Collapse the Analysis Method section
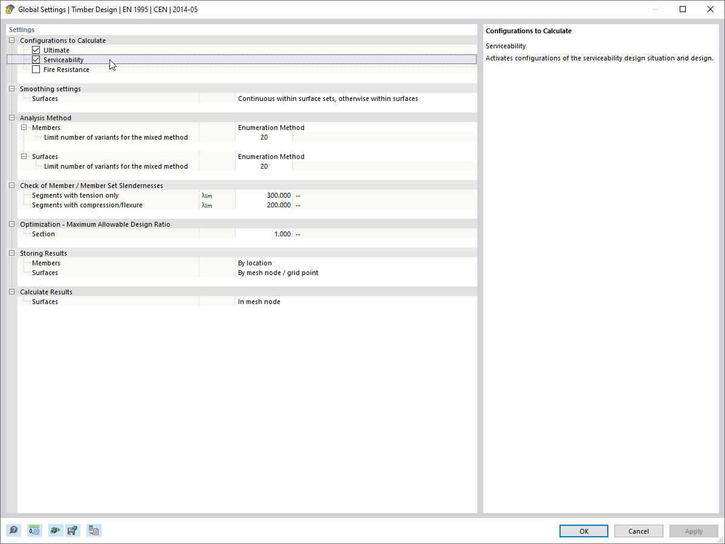 [x=11, y=118]
